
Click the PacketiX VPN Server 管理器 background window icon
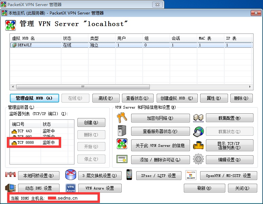(3, 4)
